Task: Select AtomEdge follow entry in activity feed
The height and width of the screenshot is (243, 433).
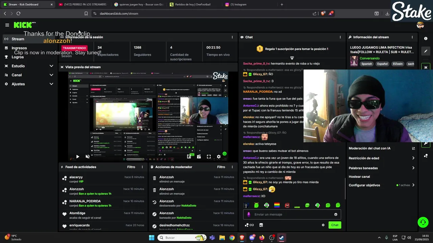Action: click(103, 215)
